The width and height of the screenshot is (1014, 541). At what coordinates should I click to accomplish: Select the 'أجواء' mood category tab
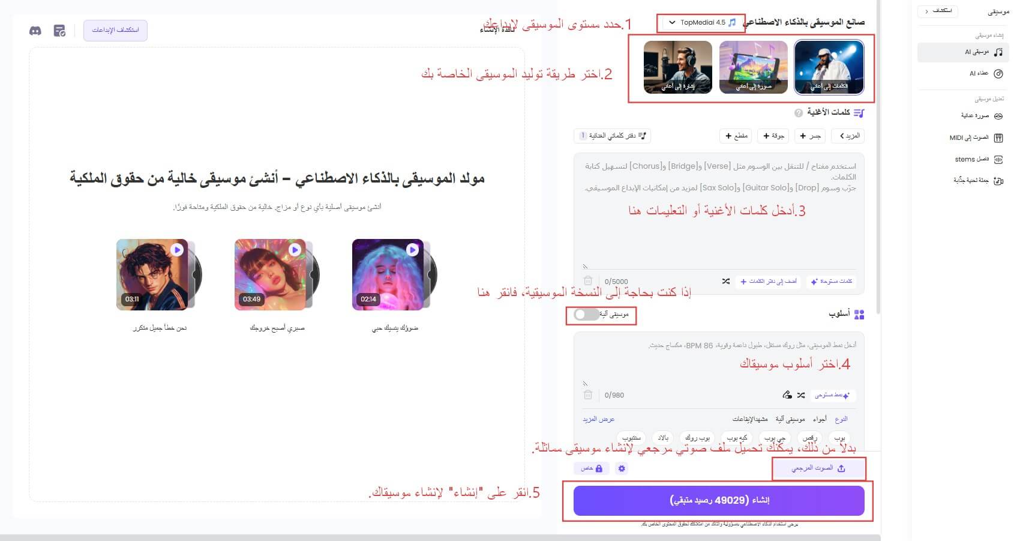(x=820, y=419)
